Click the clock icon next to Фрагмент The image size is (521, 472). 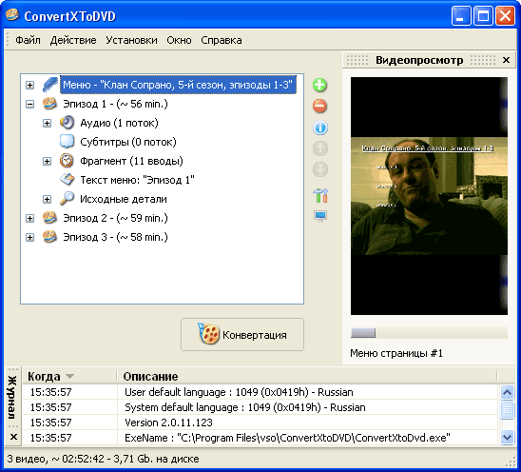click(67, 161)
